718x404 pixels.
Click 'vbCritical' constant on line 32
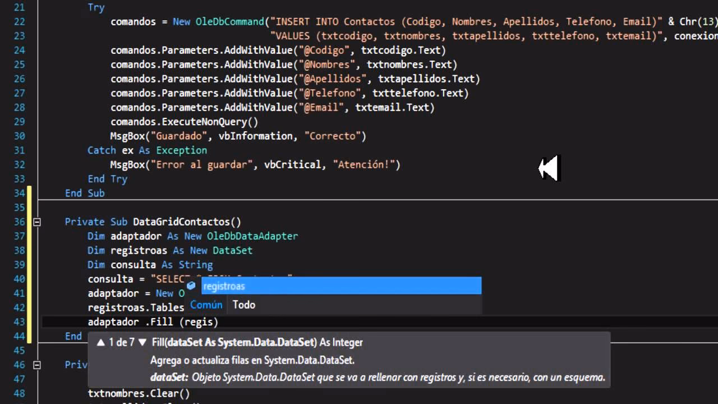(292, 164)
